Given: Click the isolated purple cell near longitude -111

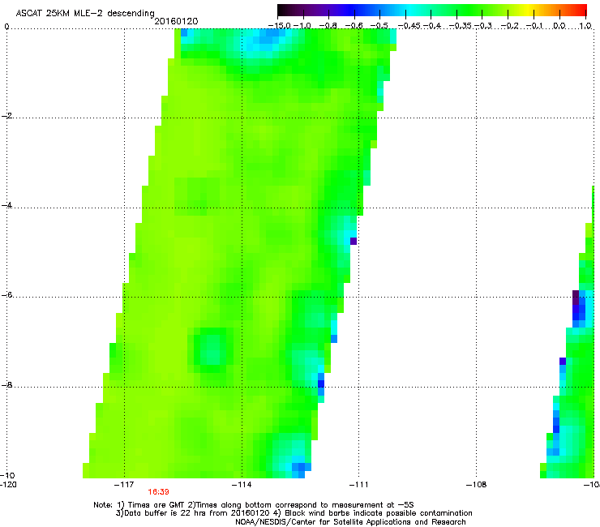Looking at the screenshot, I should tap(354, 241).
